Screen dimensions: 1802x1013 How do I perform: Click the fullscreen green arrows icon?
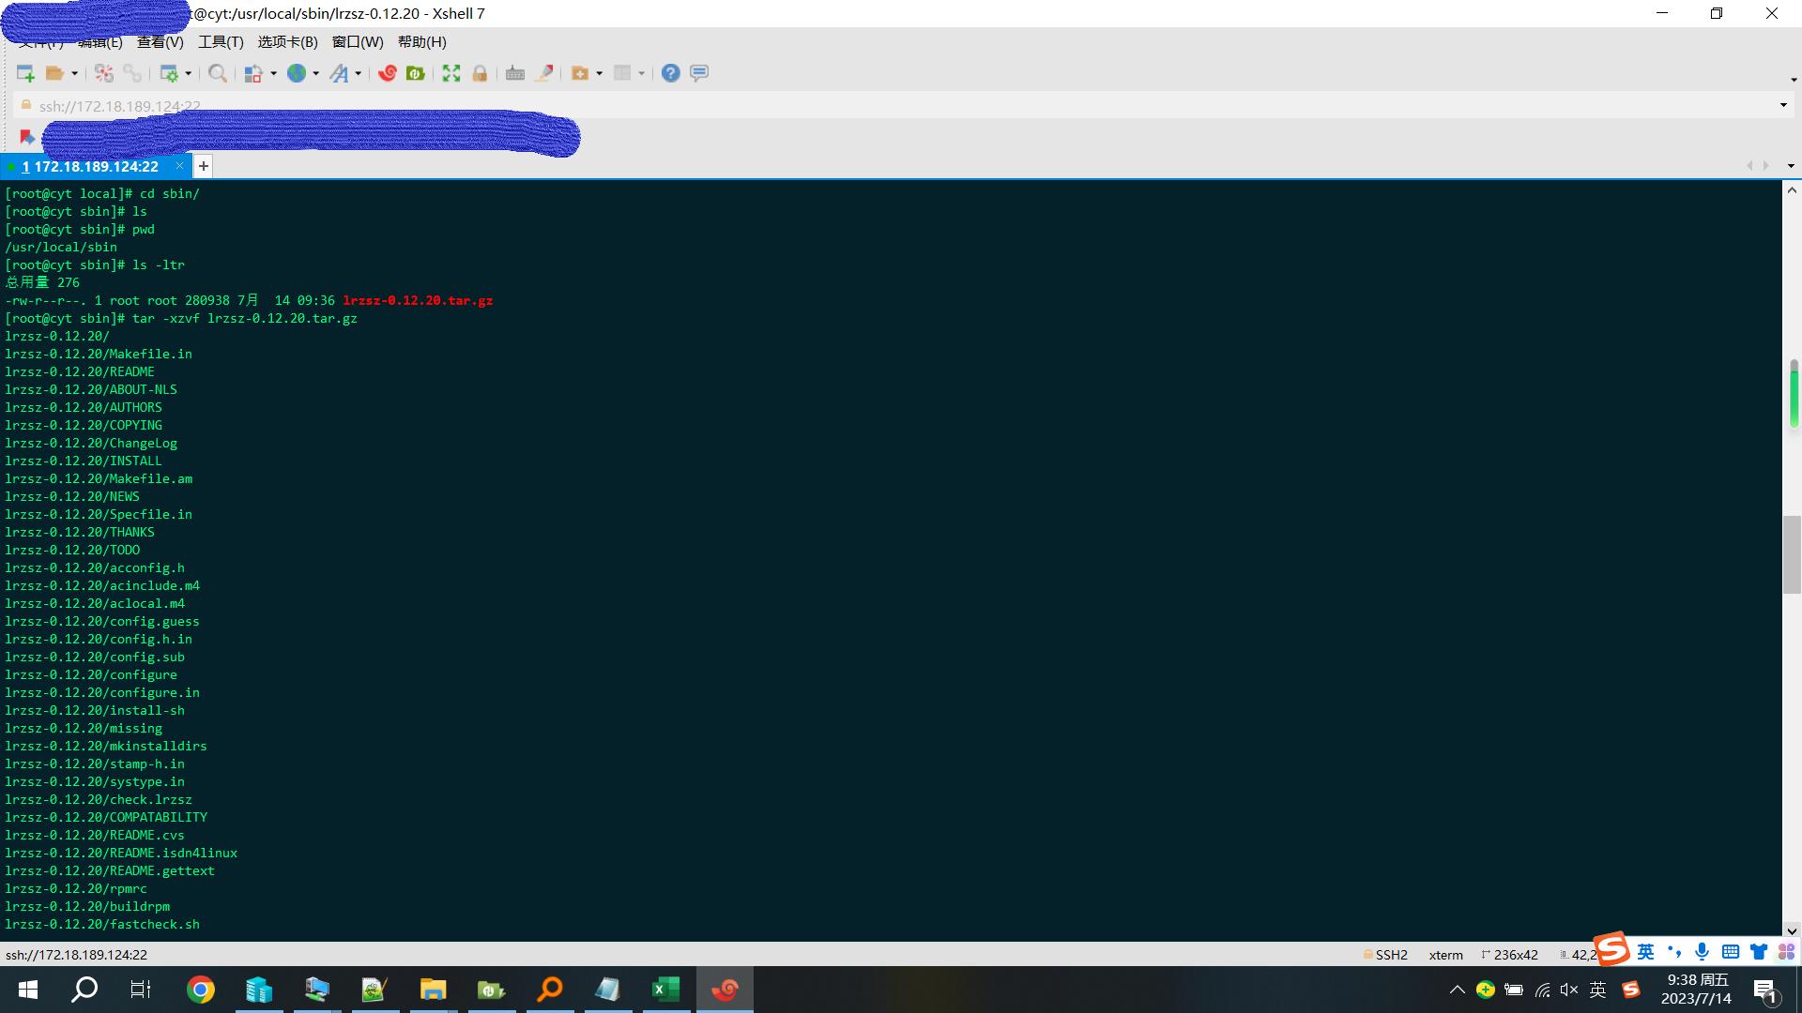[x=451, y=73]
